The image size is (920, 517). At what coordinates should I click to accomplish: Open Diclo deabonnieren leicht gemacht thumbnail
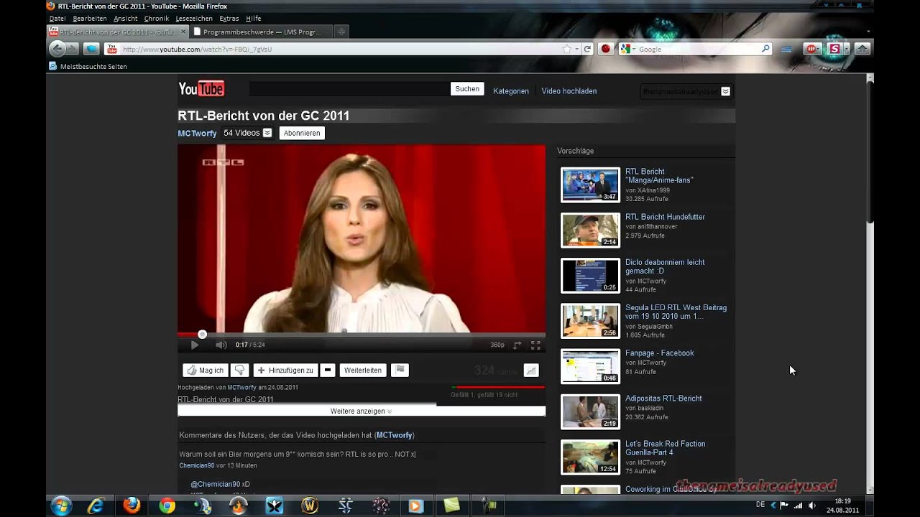[x=590, y=276]
